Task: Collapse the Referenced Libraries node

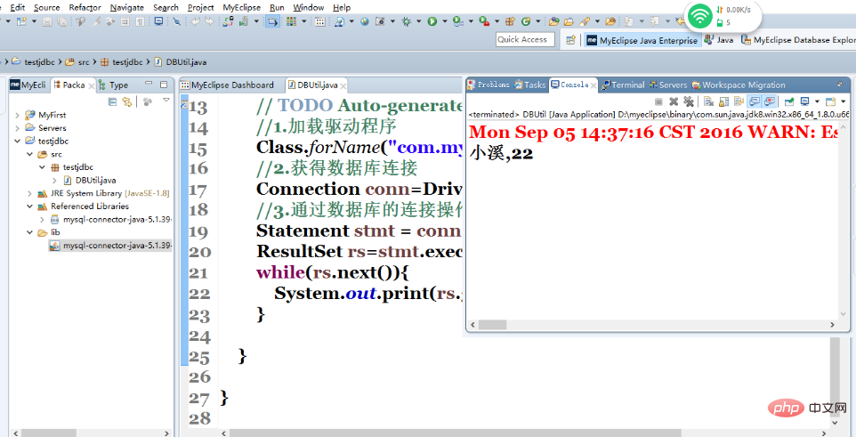Action: point(29,206)
